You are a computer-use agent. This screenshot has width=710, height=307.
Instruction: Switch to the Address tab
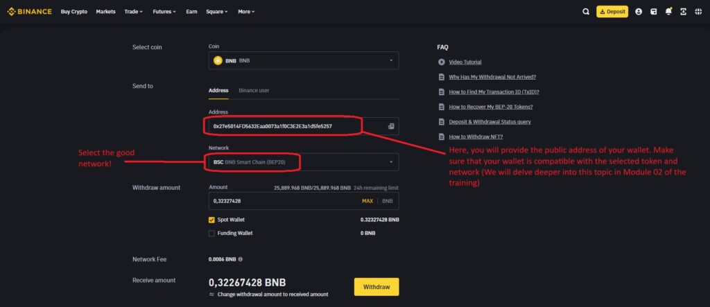pos(218,91)
